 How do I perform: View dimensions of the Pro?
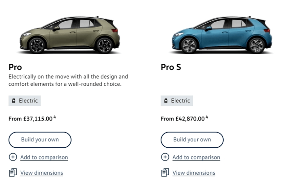point(42,173)
